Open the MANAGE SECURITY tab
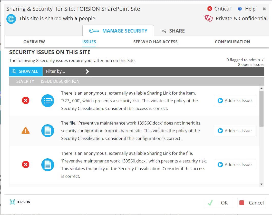Image resolution: width=272 pixels, height=215 pixels. [x=118, y=31]
